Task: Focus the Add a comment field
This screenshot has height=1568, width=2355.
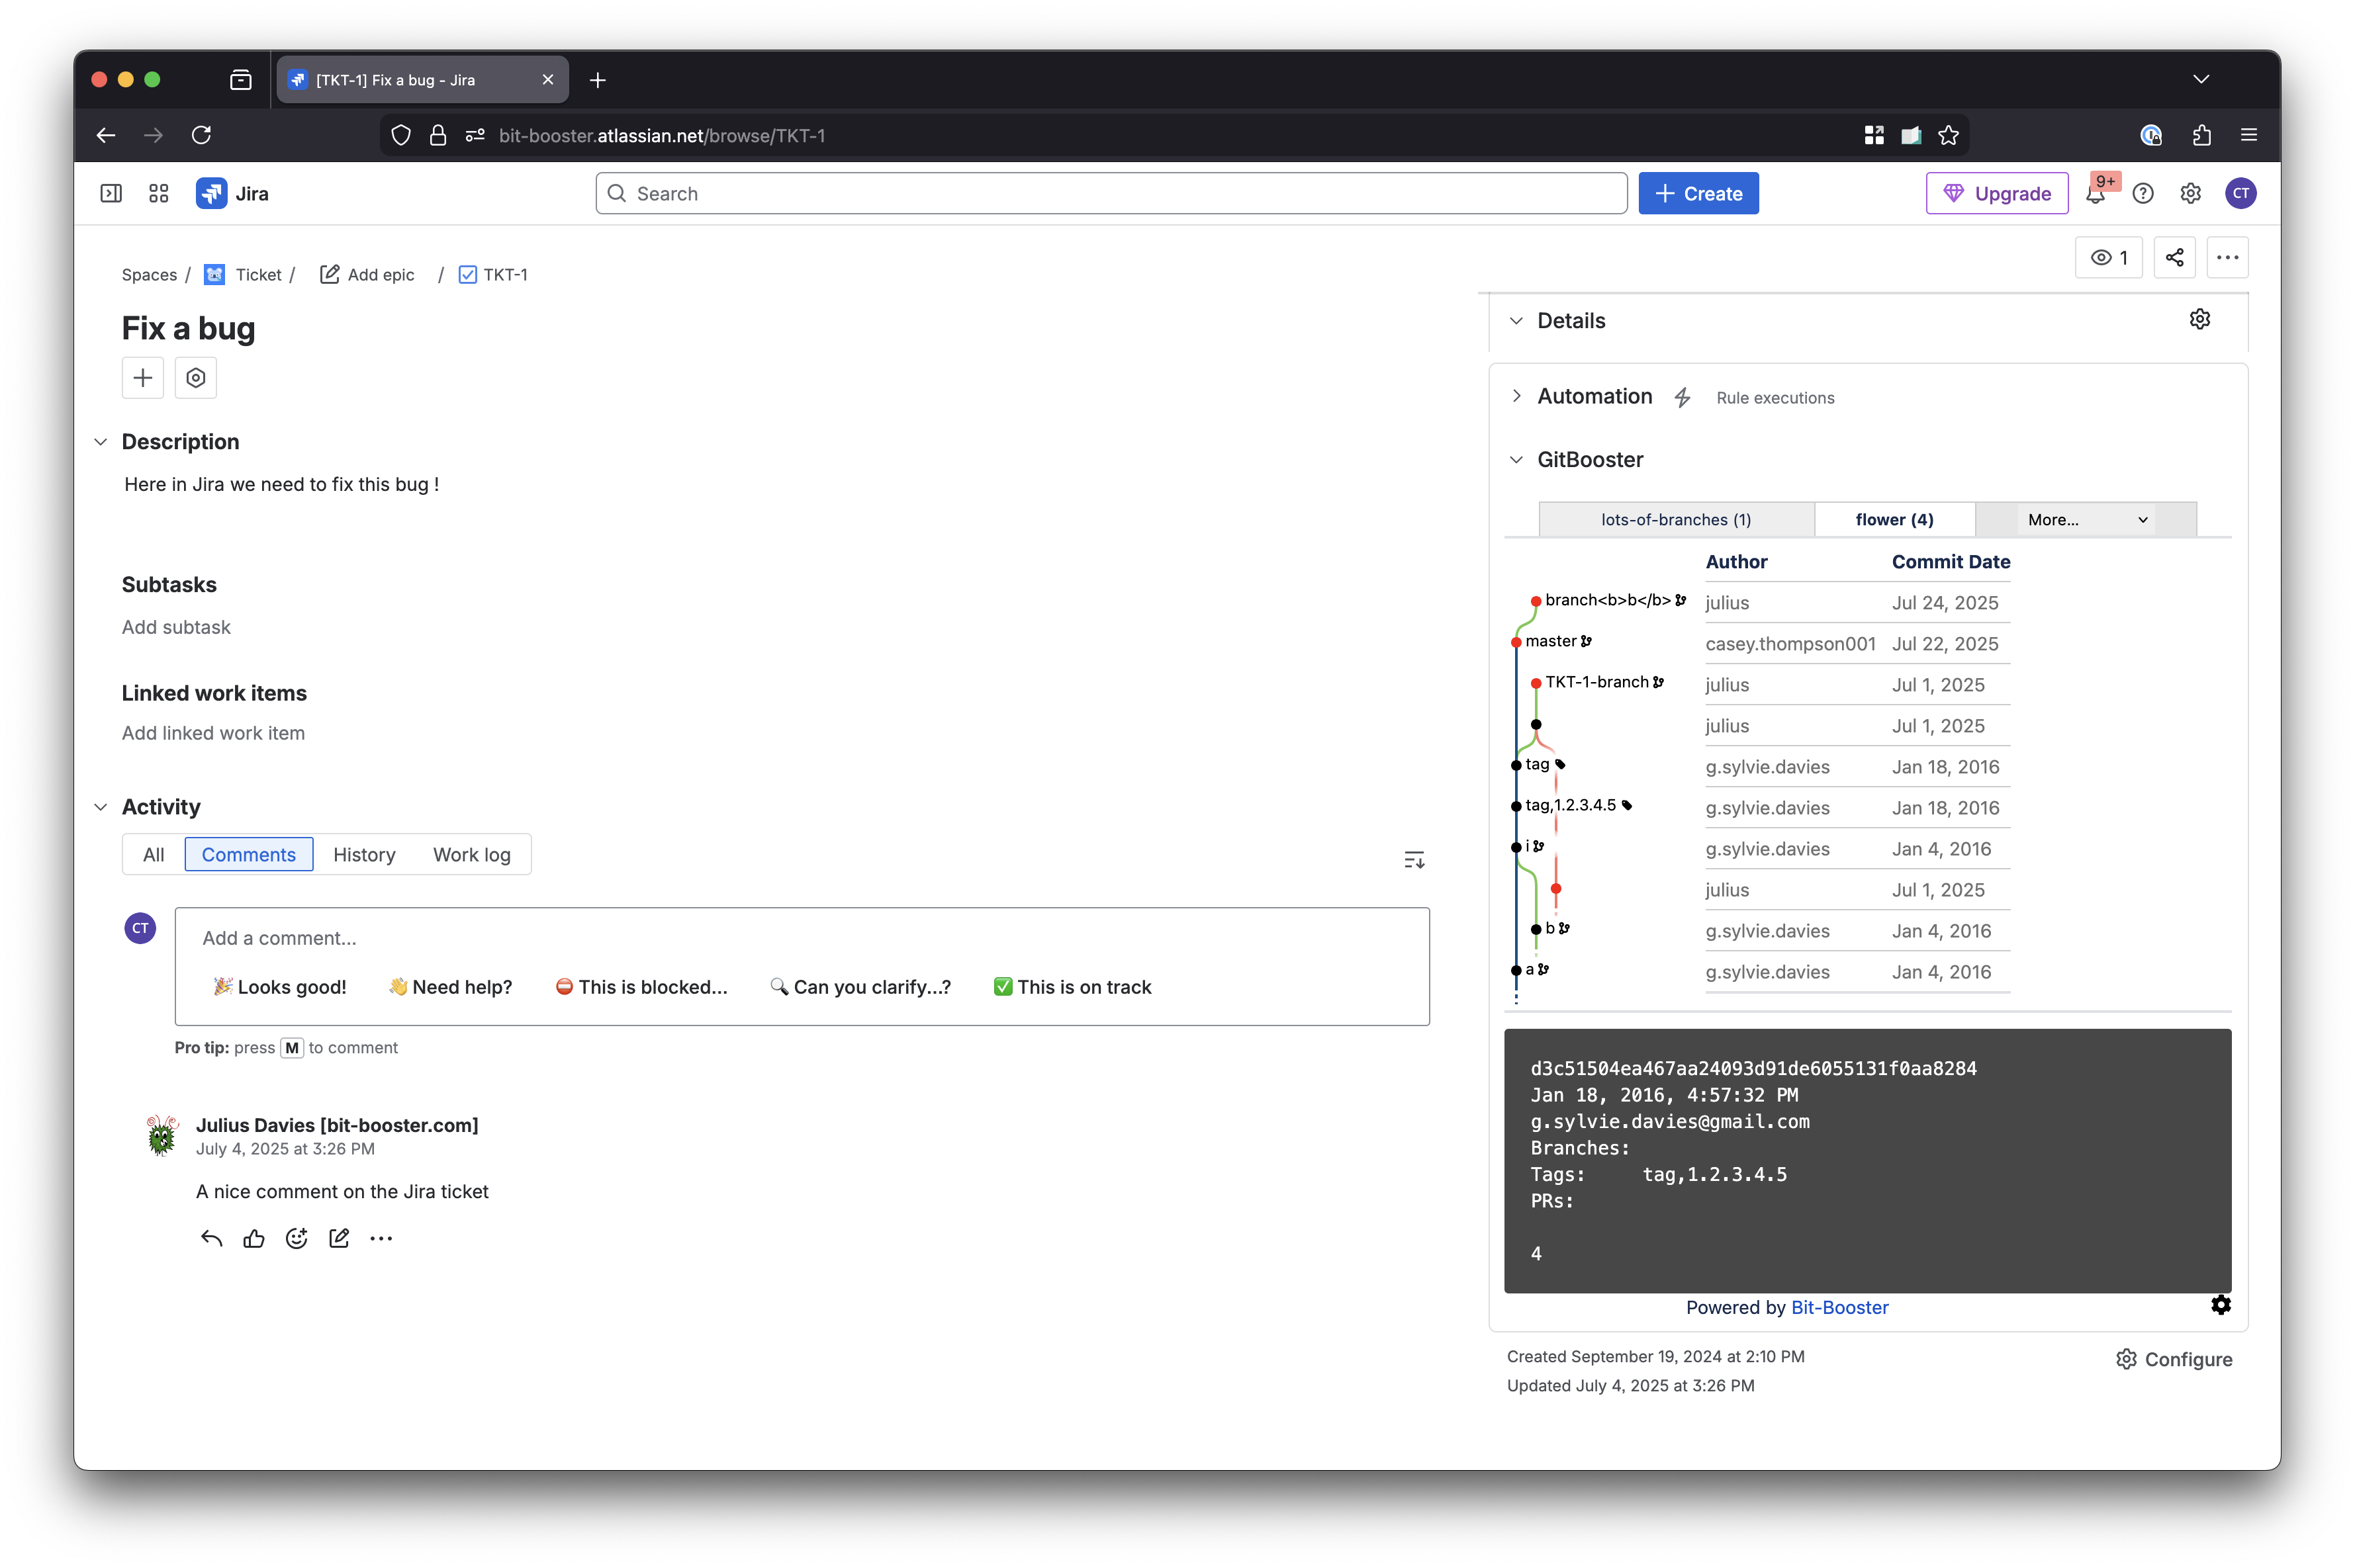Action: point(802,938)
